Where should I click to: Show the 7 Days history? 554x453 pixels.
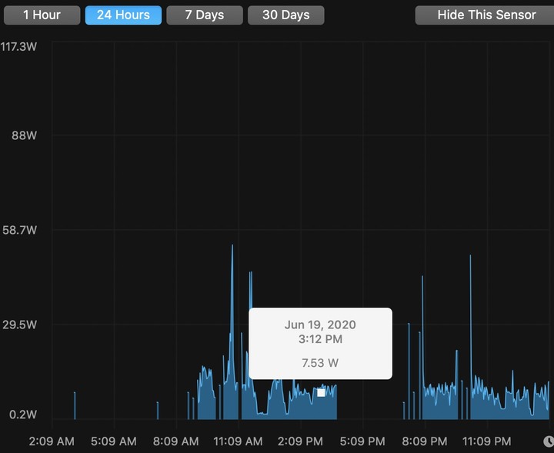(x=205, y=15)
